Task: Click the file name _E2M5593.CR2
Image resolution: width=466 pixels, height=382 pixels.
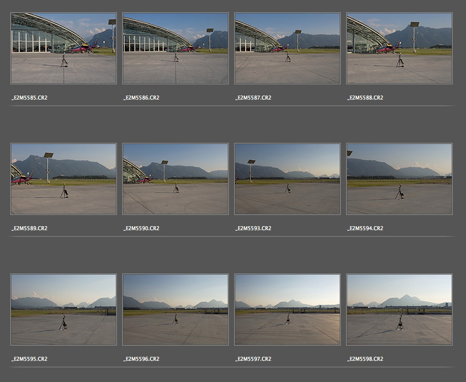Action: [x=253, y=228]
